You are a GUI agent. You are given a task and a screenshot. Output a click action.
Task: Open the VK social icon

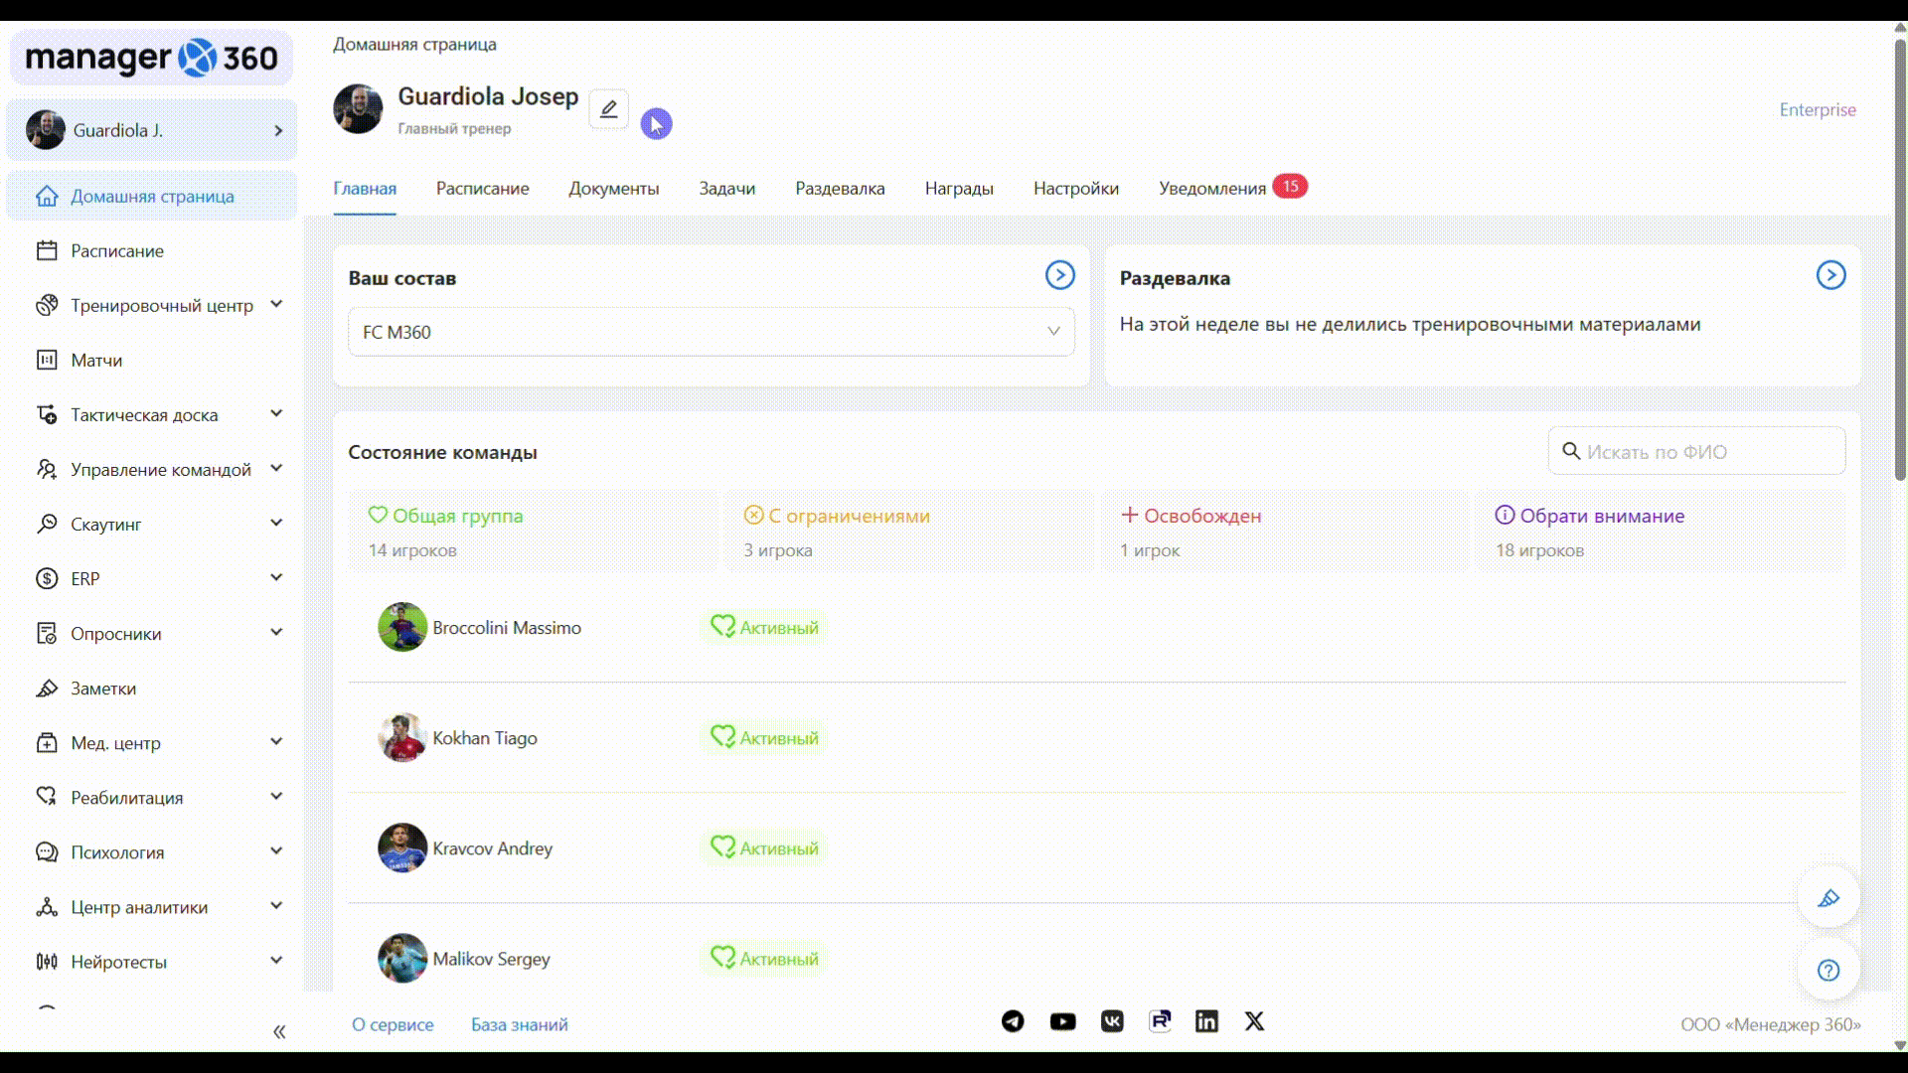pos(1112,1021)
